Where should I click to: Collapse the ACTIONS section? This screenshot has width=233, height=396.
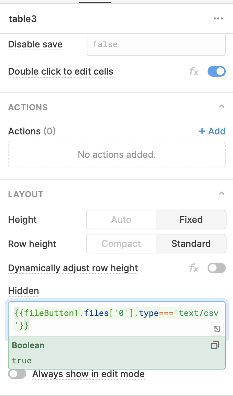pyautogui.click(x=221, y=107)
